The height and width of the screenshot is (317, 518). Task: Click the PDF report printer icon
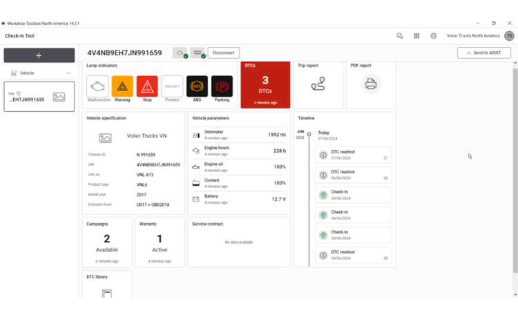(x=371, y=84)
